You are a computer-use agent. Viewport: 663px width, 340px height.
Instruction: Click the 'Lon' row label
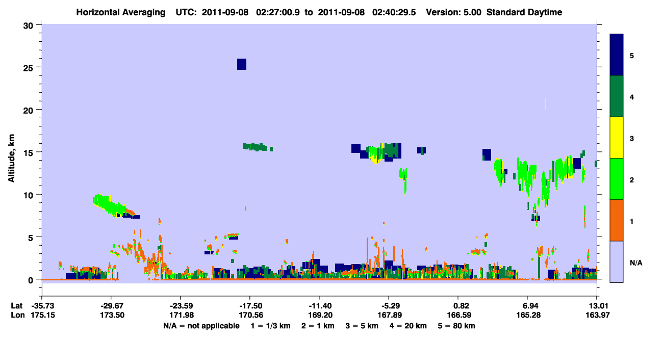18,315
